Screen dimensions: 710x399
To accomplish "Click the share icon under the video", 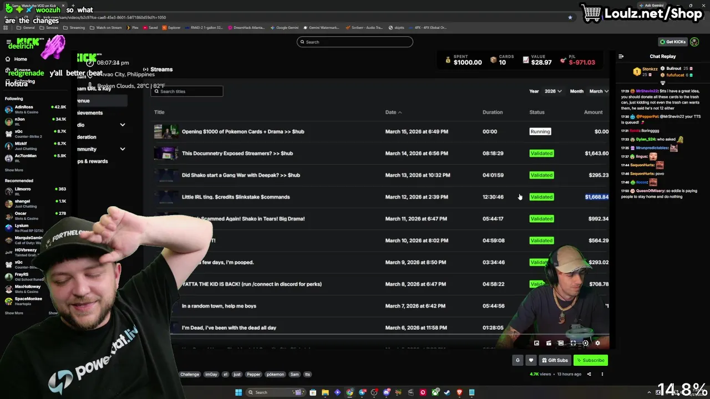I will point(589,374).
